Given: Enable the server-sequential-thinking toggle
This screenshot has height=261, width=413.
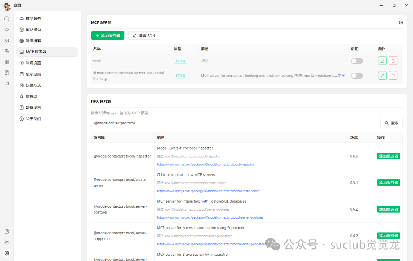Looking at the screenshot, I should [x=357, y=76].
